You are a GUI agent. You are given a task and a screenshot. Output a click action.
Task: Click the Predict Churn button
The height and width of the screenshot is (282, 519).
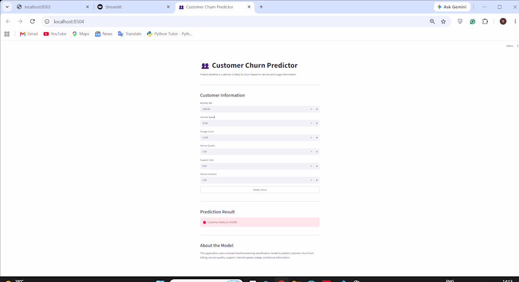click(x=260, y=190)
